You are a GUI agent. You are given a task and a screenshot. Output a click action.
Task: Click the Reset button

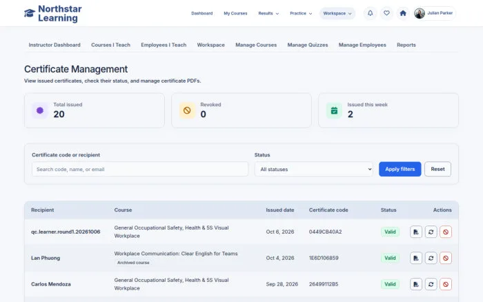[x=437, y=169]
